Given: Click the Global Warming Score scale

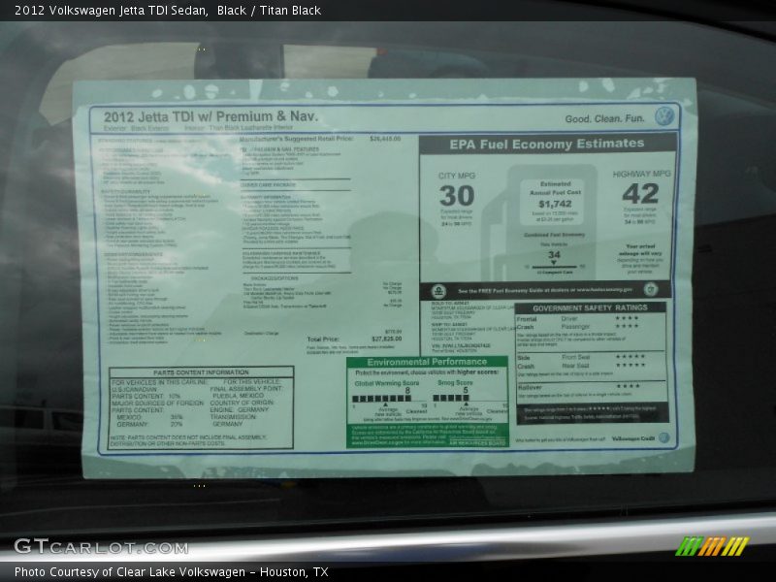Looking at the screenshot, I should click(382, 399).
